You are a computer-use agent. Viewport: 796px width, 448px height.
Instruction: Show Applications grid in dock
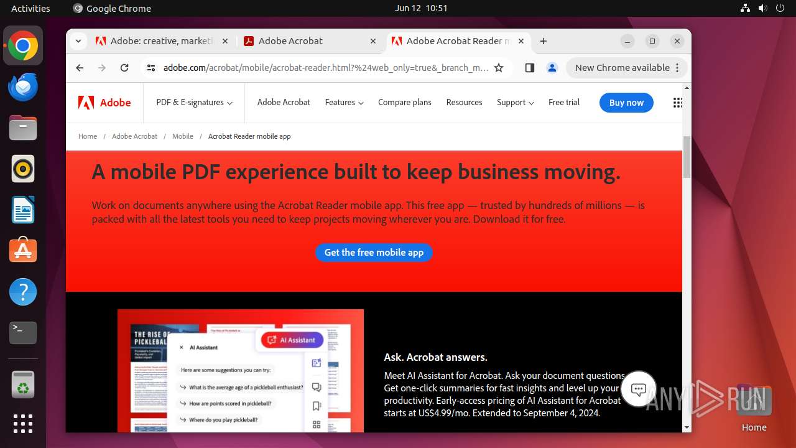[23, 424]
